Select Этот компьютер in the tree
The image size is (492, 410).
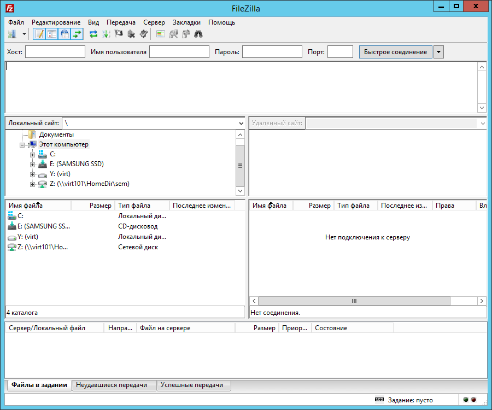pos(64,144)
